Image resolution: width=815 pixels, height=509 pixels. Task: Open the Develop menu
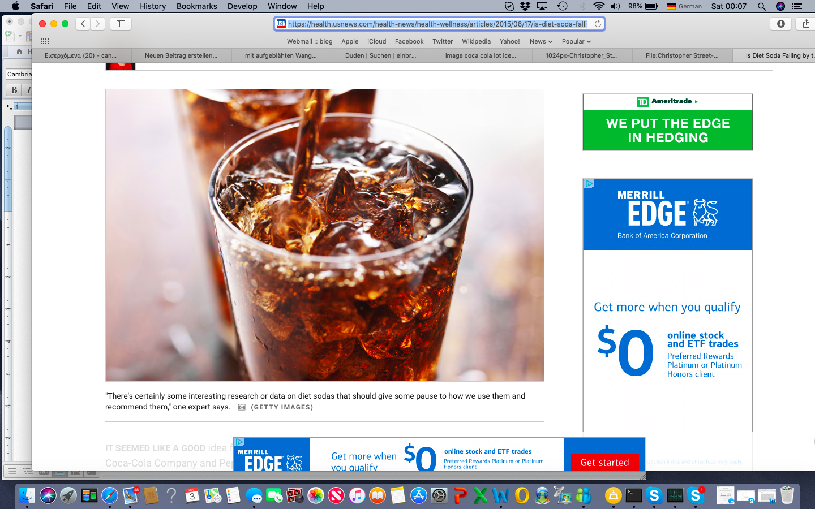tap(242, 6)
